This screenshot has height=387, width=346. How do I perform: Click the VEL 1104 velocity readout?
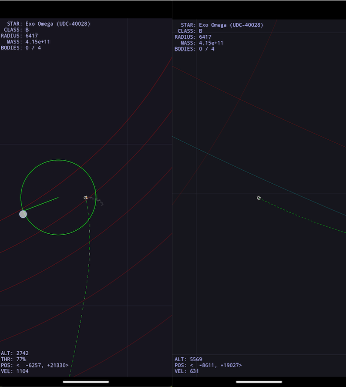click(15, 371)
